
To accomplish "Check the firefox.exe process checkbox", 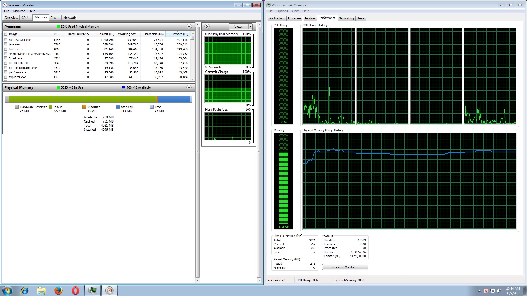I will tap(5, 49).
